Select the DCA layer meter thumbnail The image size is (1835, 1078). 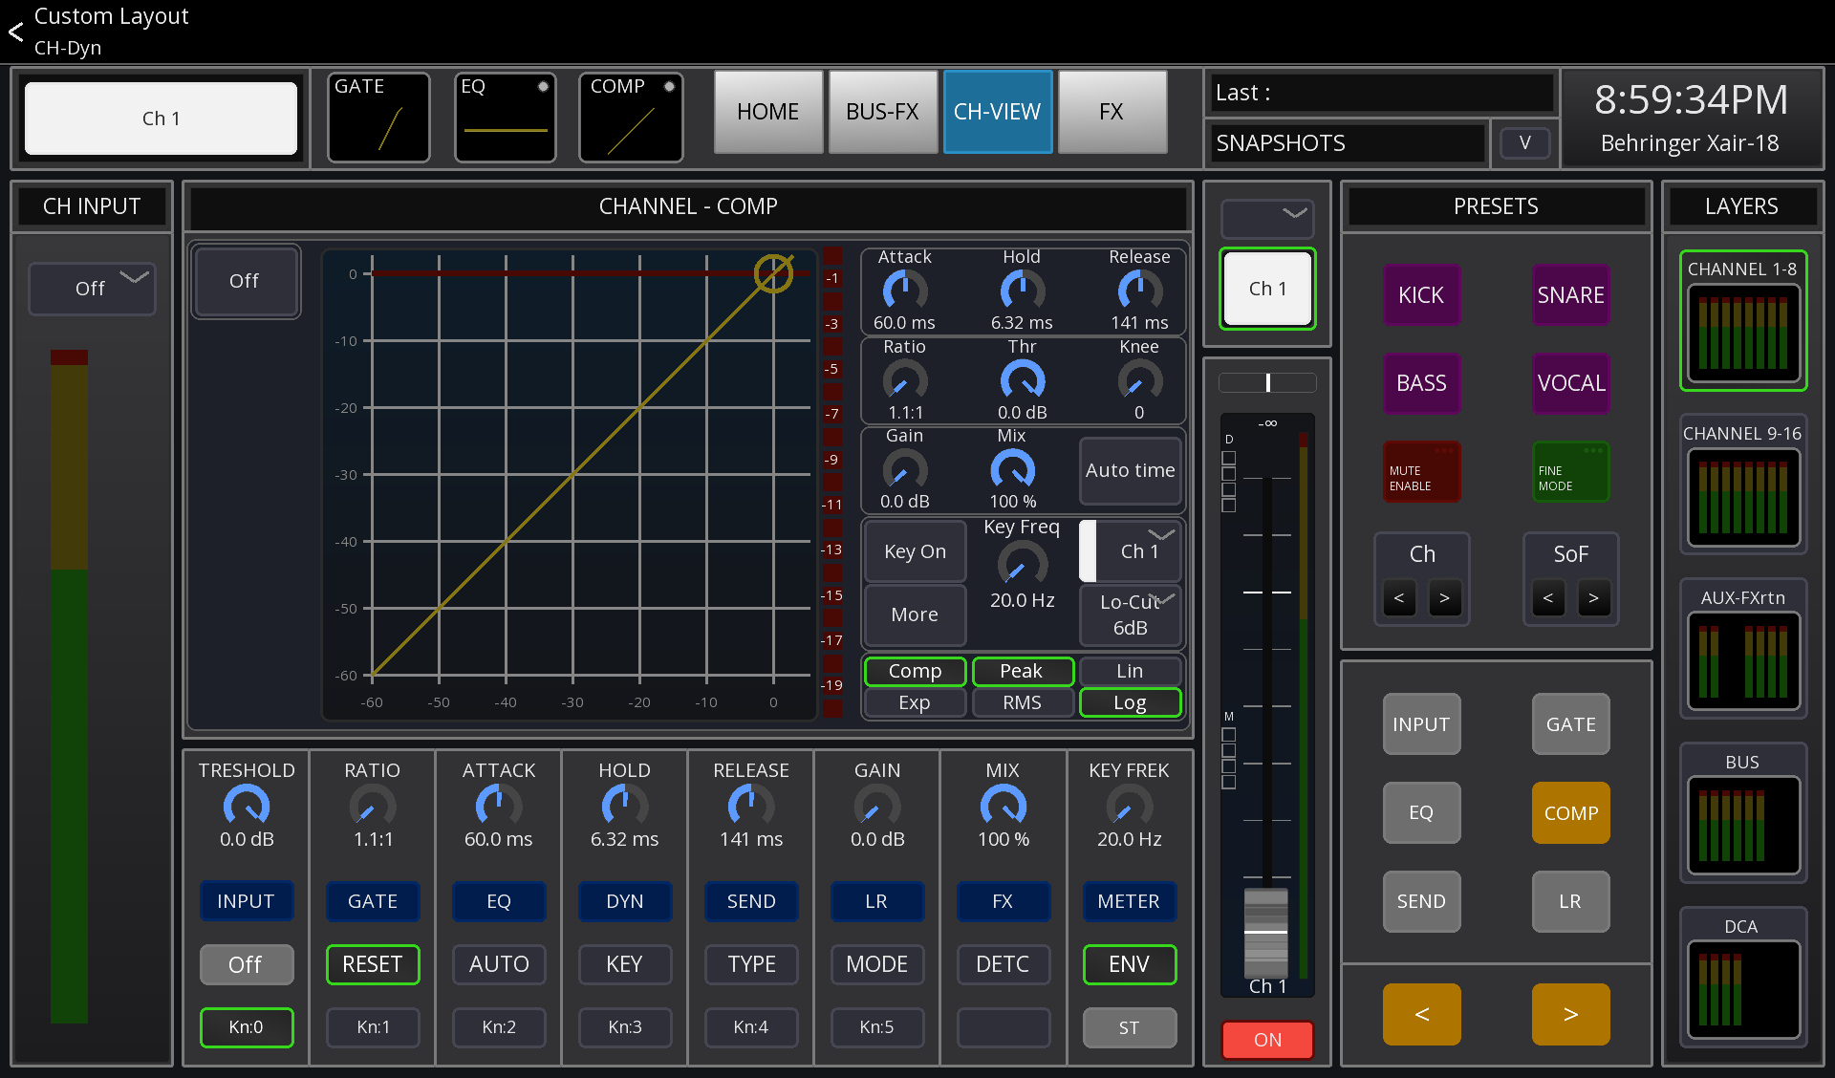[1743, 990]
